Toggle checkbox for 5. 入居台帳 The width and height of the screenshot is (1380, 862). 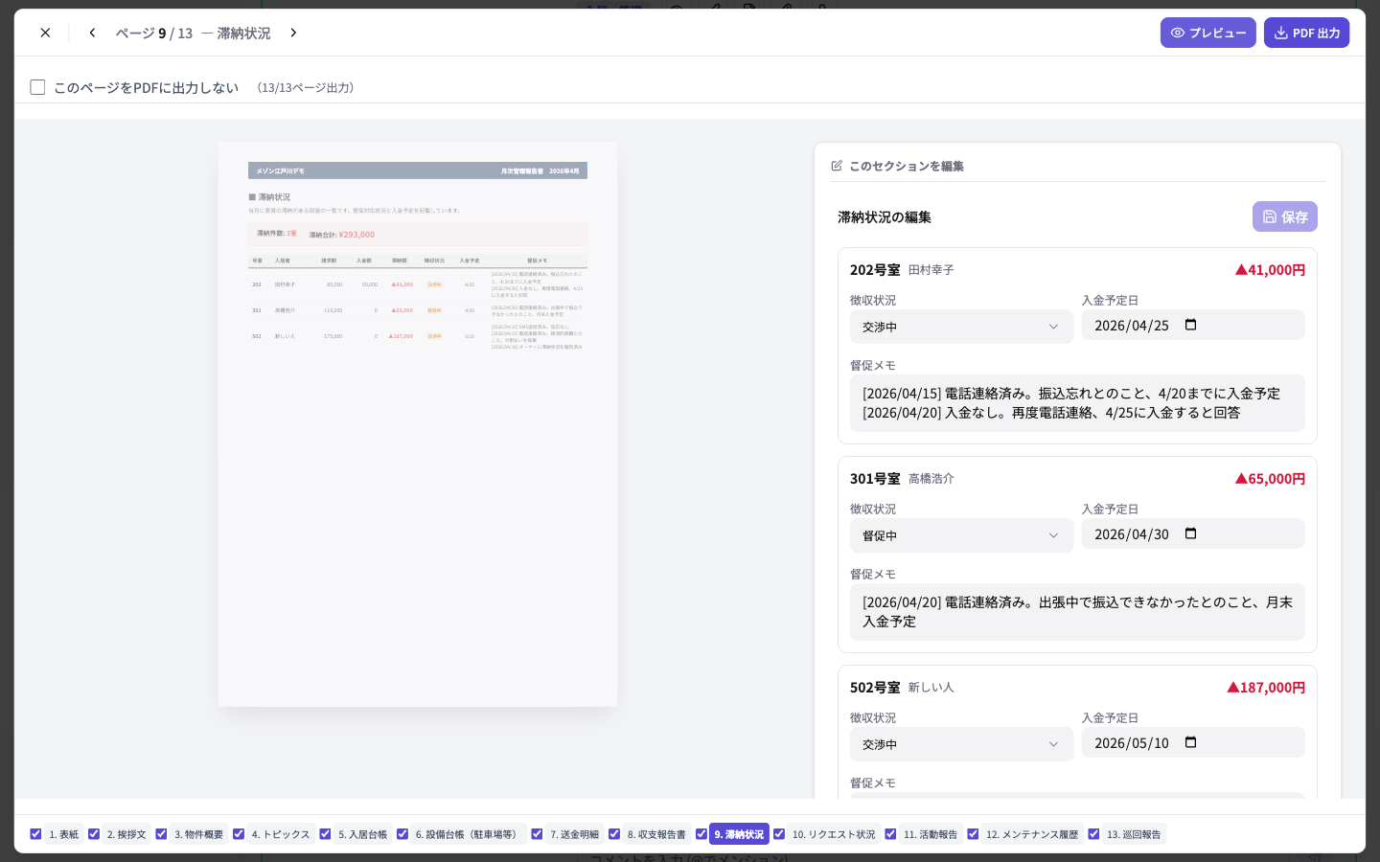tap(325, 834)
